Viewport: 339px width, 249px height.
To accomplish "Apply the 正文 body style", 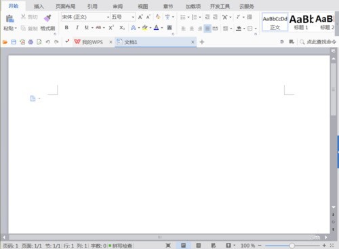I will [x=275, y=22].
